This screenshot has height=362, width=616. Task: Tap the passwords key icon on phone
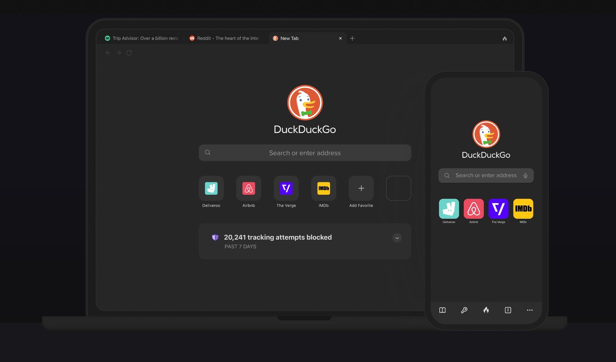[x=464, y=310]
